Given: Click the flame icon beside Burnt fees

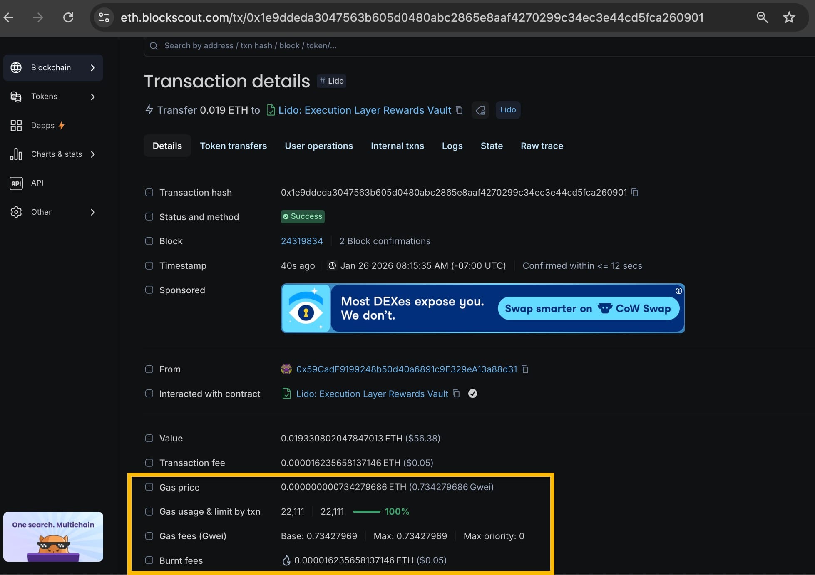Looking at the screenshot, I should pos(286,560).
